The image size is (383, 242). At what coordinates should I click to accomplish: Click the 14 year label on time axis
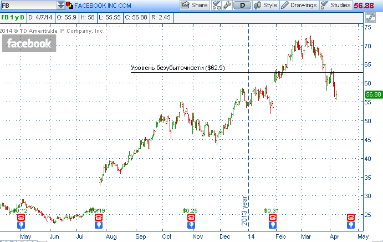click(251, 236)
